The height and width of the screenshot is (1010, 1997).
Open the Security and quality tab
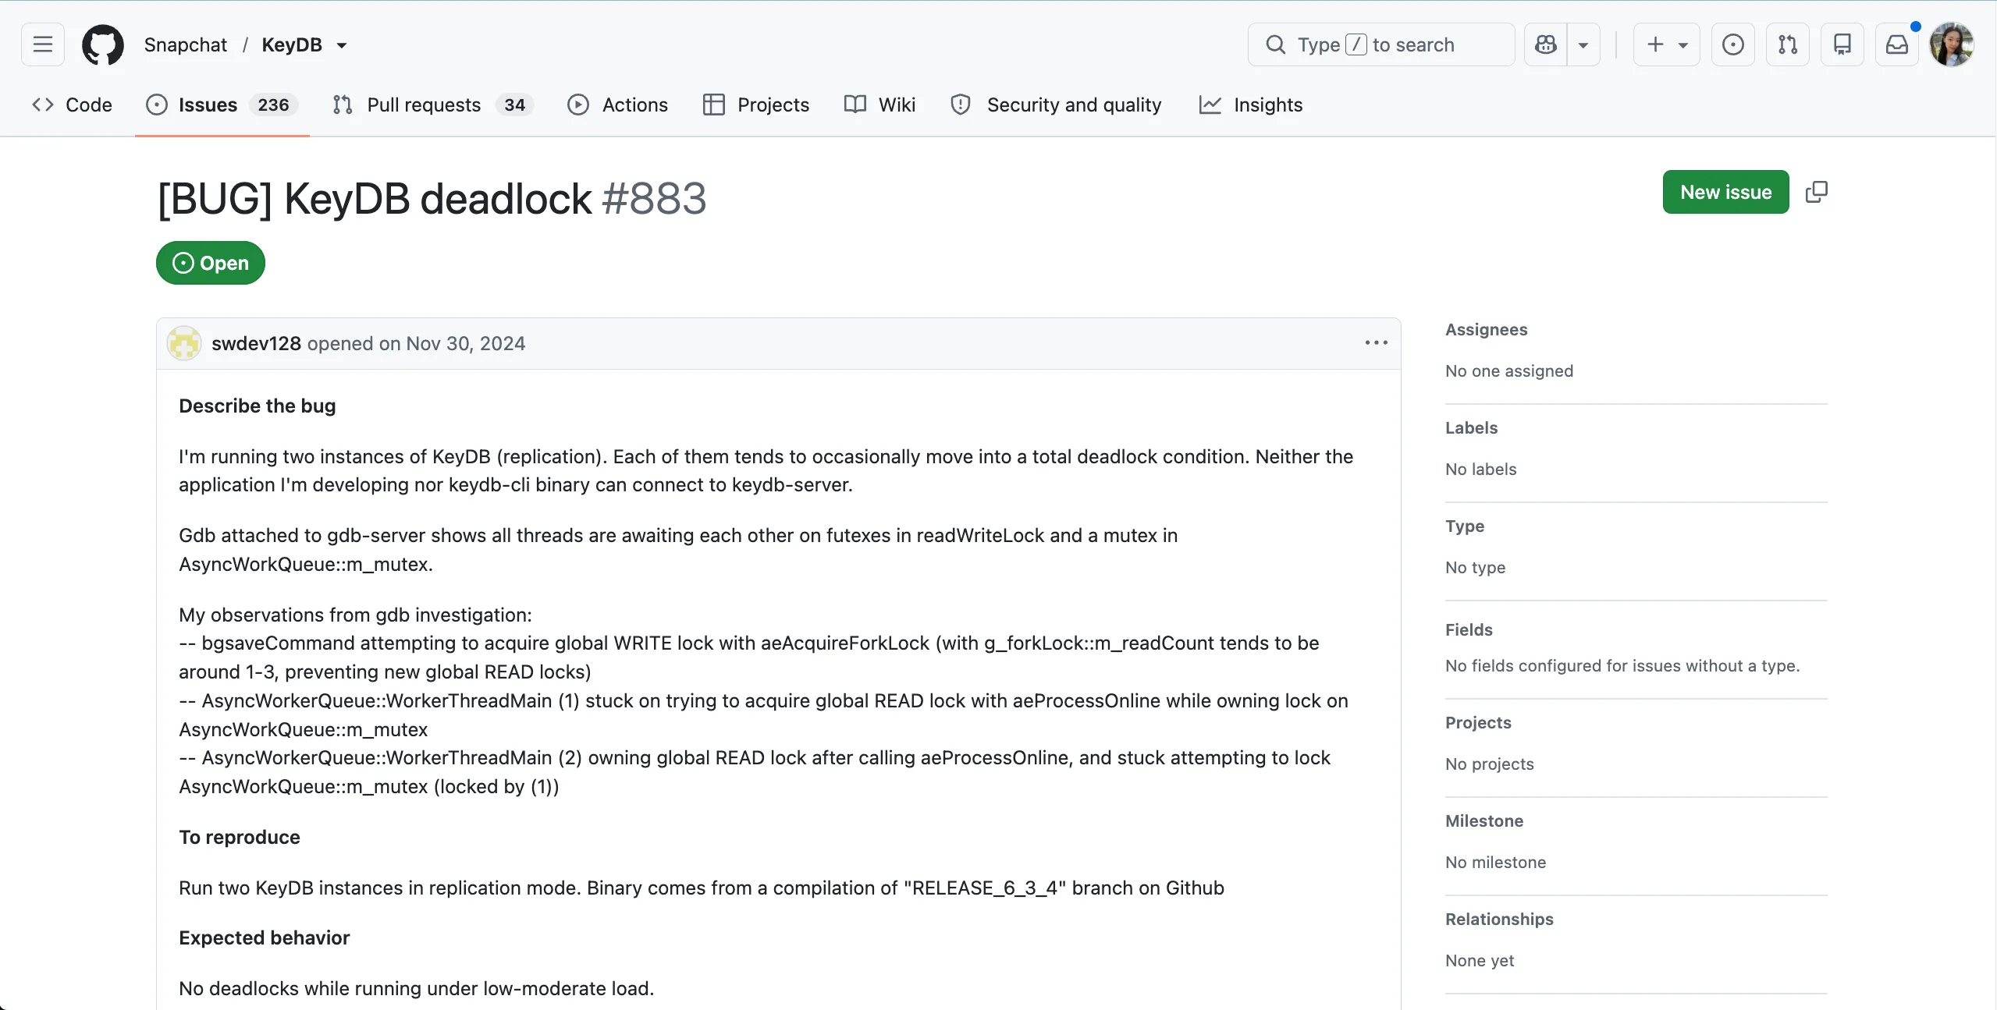(x=1057, y=105)
